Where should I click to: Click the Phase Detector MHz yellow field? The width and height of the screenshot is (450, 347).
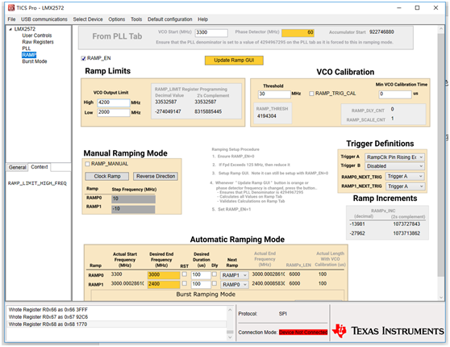[x=298, y=33]
